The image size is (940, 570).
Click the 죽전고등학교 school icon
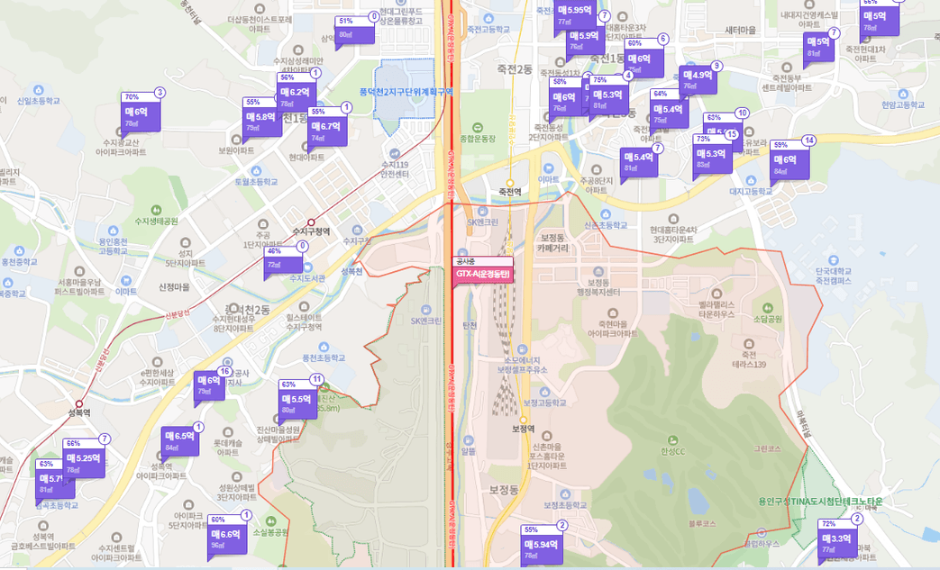click(x=488, y=19)
